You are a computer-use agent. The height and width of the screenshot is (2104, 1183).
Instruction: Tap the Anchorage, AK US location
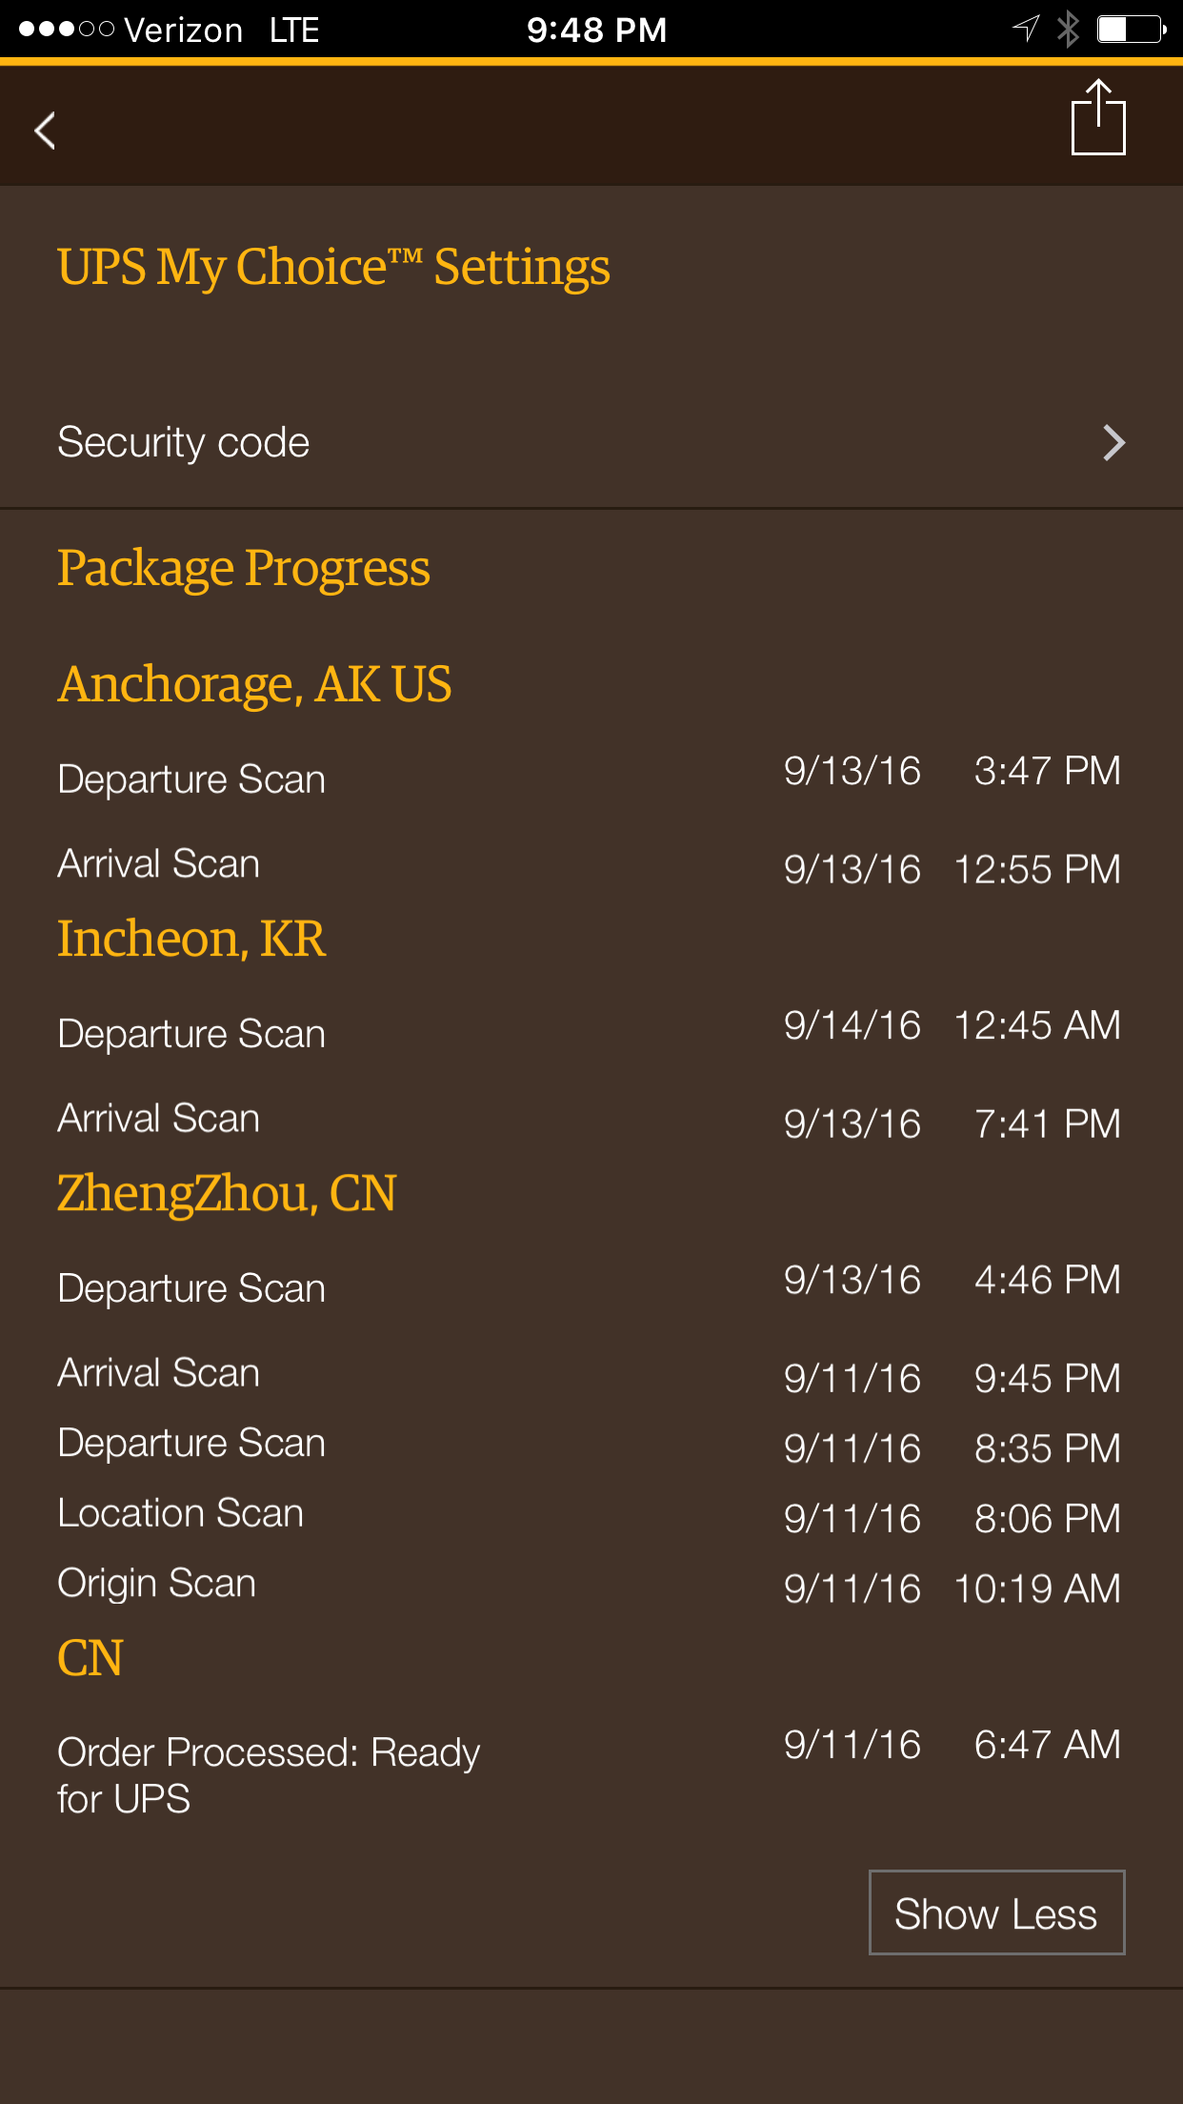[x=254, y=685]
